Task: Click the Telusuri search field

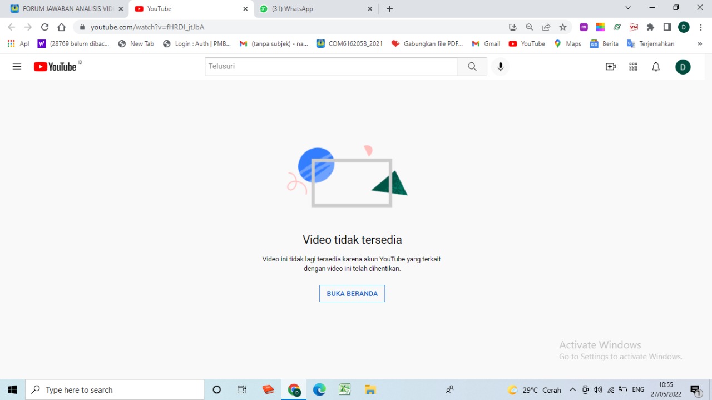Action: point(331,67)
